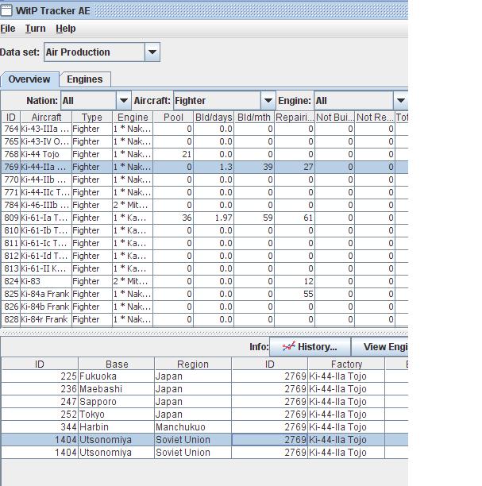
Task: Click the Not Re... column header
Action: 375,118
